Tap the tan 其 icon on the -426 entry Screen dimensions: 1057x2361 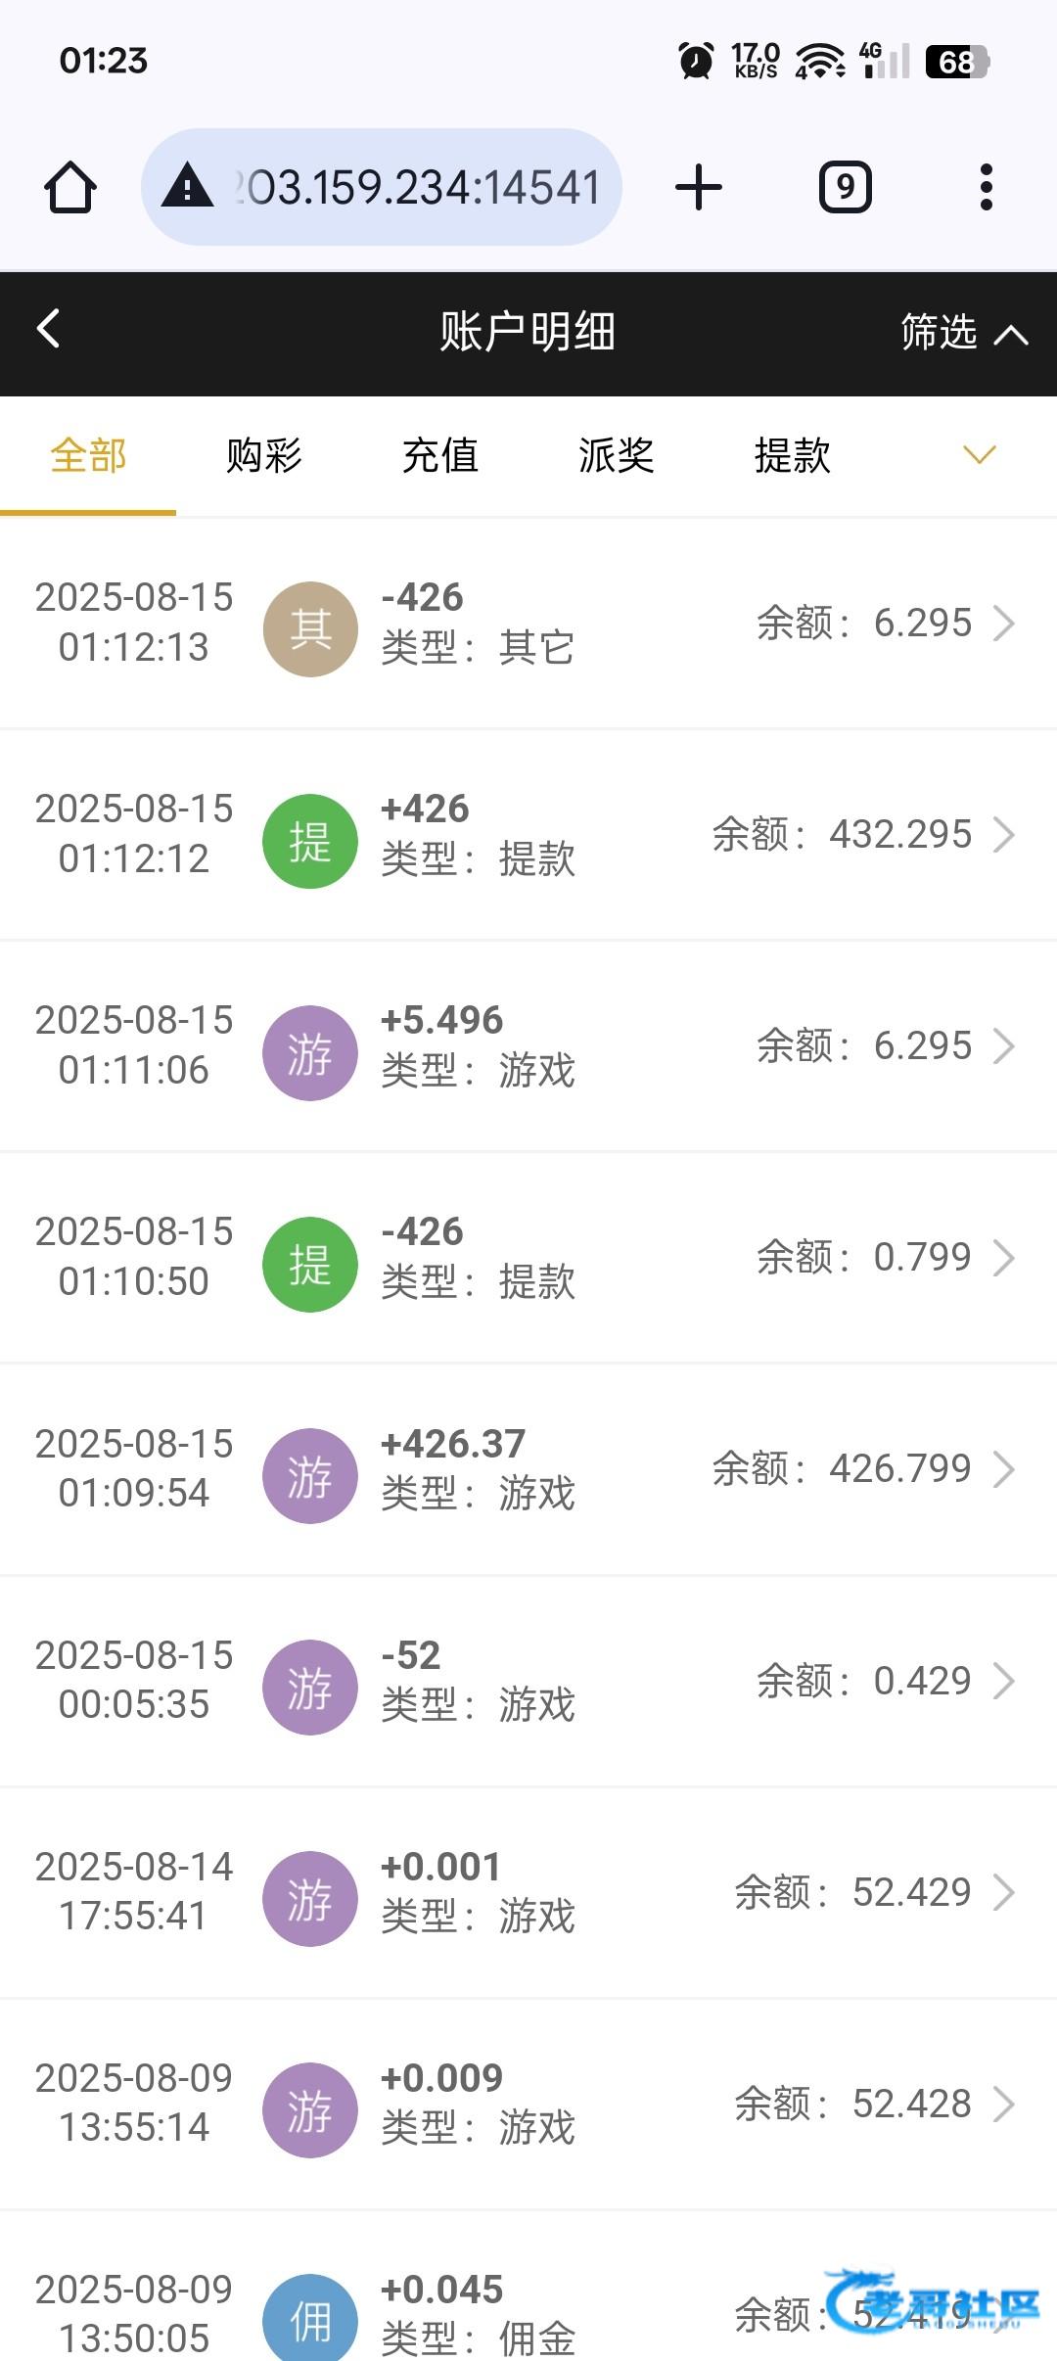[x=310, y=628]
